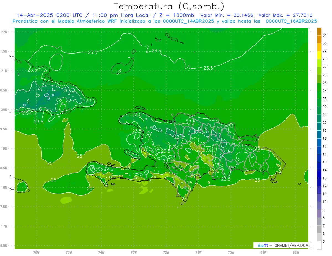This screenshot has width=332, height=256.
Task: Click legend value "5" on the color scale
Action: (x=324, y=242)
